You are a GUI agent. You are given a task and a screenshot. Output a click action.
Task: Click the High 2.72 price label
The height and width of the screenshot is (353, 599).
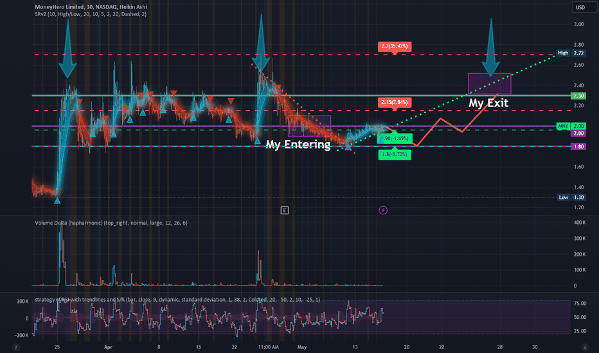[x=571, y=53]
